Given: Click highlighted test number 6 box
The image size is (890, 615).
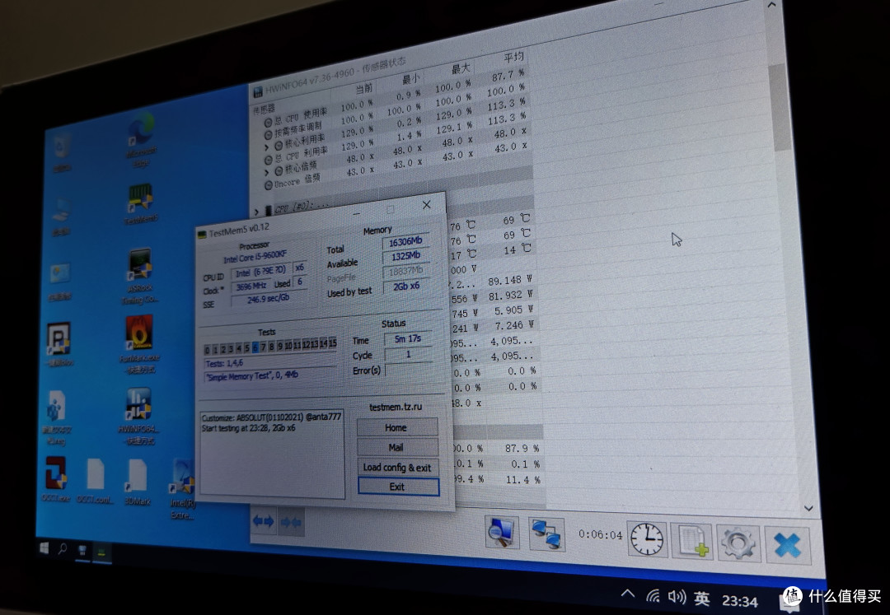Looking at the screenshot, I should [x=255, y=347].
